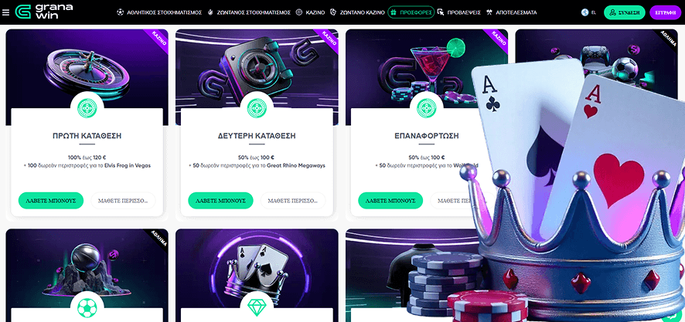
Task: Open the ΚΑΖΙΝΟ menu item
Action: coord(310,12)
